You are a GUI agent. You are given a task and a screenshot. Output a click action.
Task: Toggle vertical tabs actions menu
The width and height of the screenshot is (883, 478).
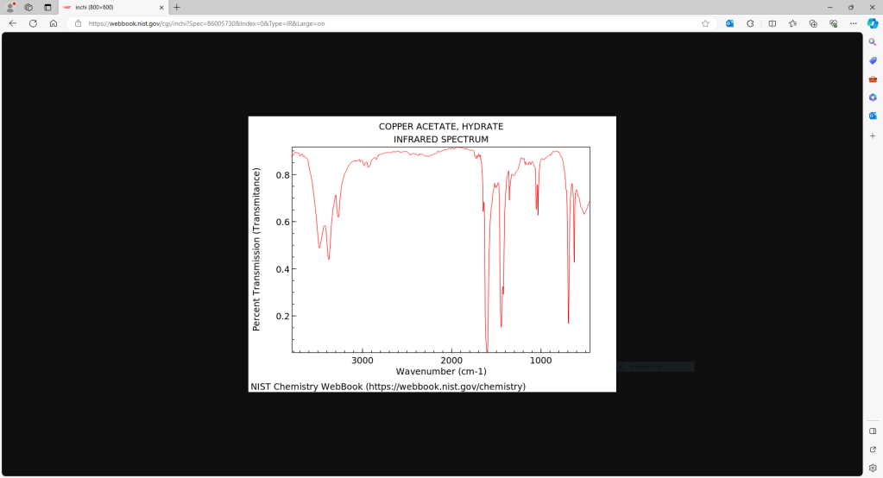(47, 7)
